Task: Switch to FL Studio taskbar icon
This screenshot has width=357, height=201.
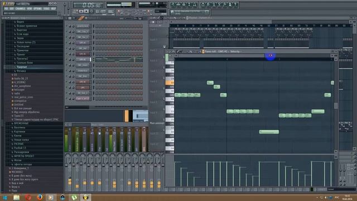Action: click(x=85, y=197)
